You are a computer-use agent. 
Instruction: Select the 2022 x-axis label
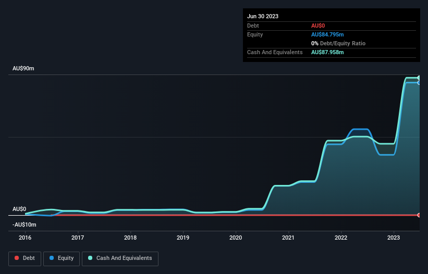point(341,238)
